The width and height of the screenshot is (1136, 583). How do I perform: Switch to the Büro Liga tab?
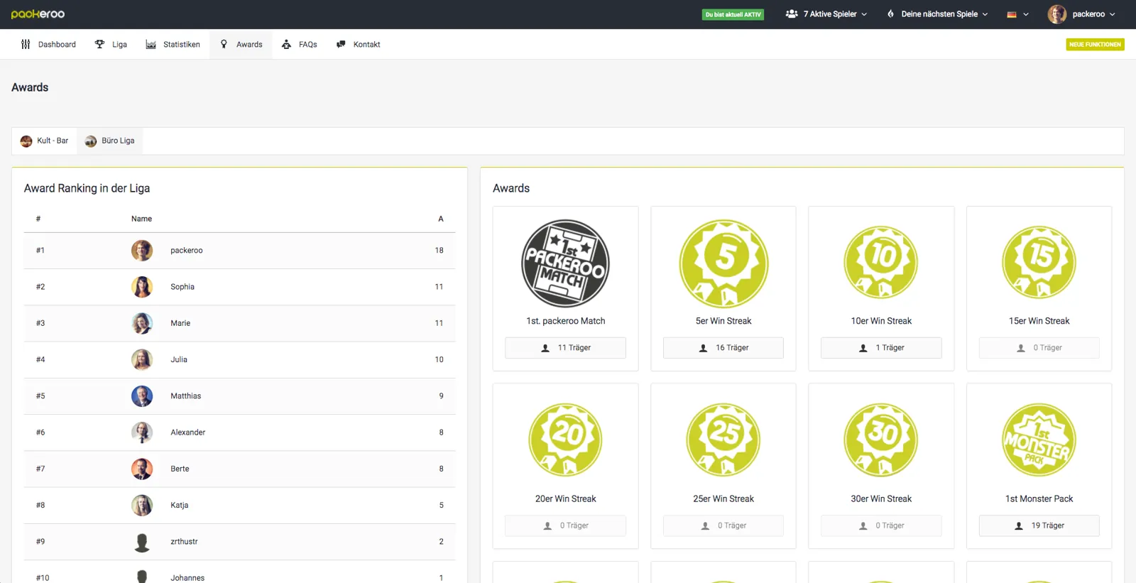(x=109, y=141)
